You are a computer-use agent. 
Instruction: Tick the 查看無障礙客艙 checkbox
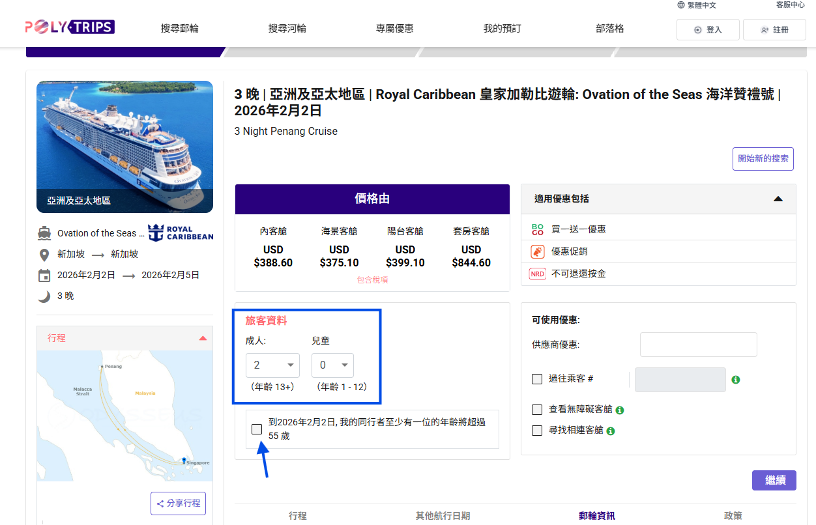click(x=537, y=410)
